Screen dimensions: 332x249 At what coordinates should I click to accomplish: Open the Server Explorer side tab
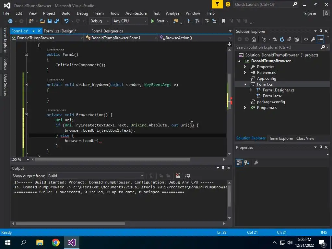click(5, 40)
